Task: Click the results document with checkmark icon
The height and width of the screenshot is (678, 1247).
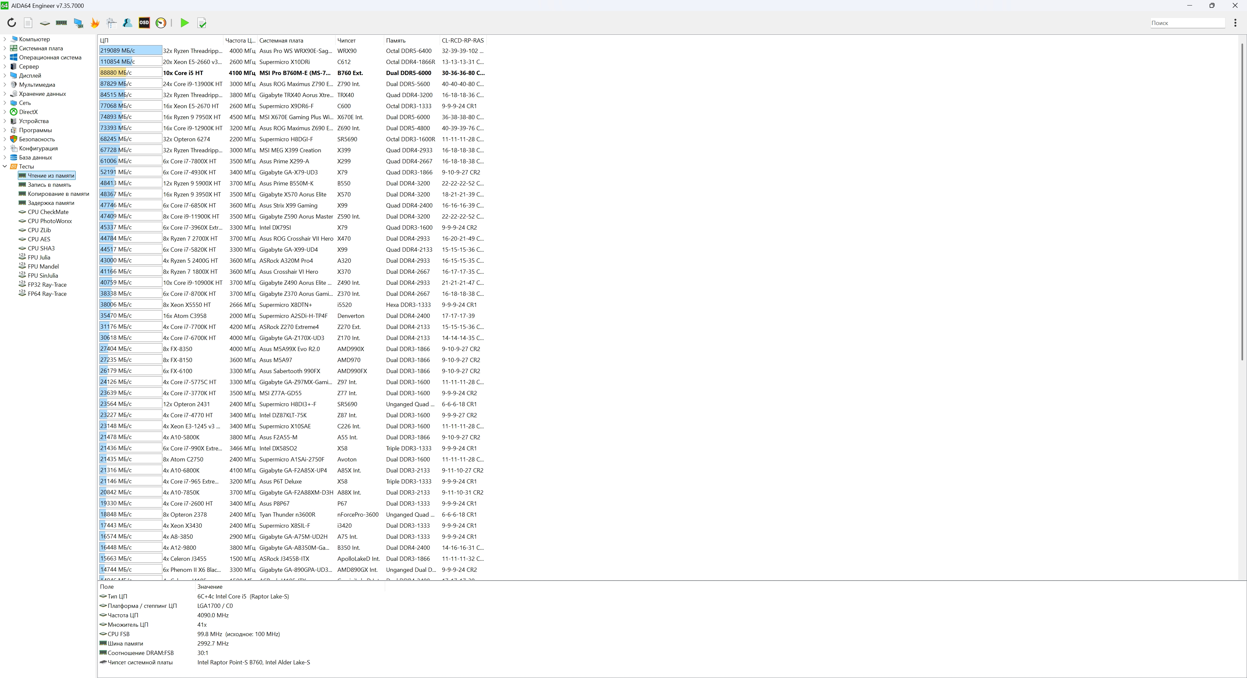Action: pos(202,23)
